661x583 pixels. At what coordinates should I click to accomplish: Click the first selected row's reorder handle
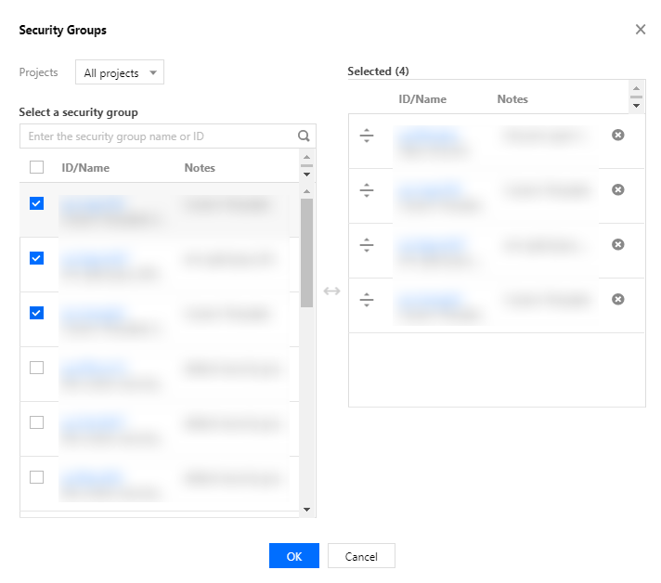pos(367,136)
